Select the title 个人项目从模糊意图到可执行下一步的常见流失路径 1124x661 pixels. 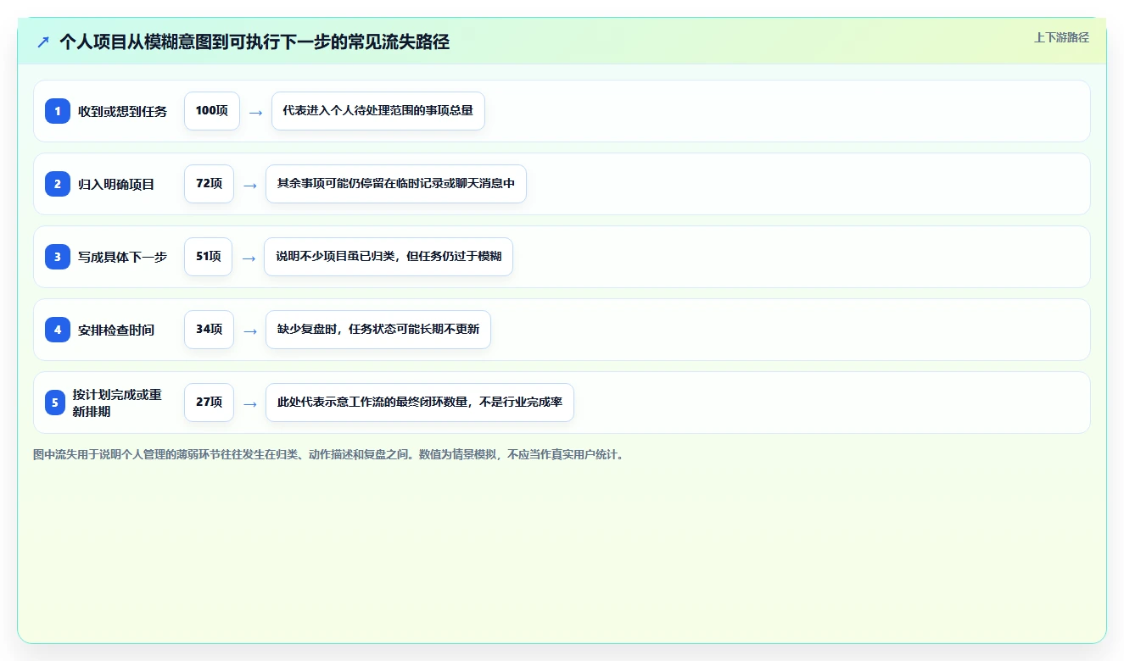[x=254, y=42]
